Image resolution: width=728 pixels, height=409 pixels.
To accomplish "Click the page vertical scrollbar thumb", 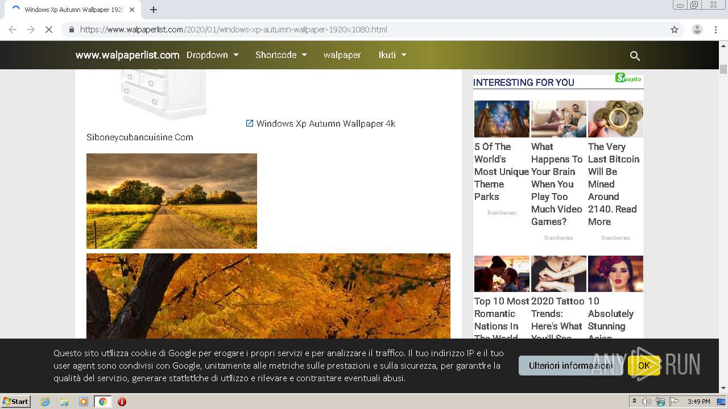I will coord(723,69).
